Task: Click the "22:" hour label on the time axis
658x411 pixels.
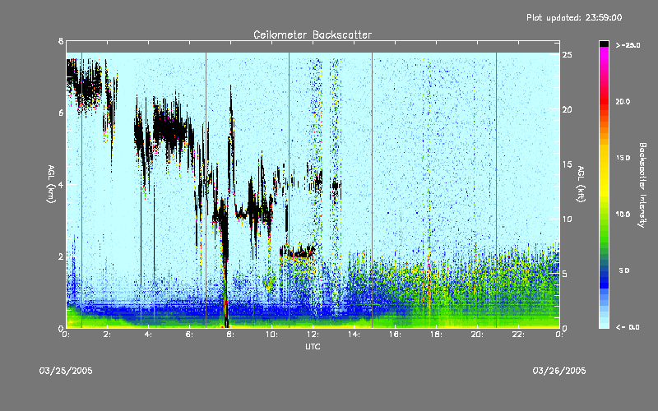Action: (x=518, y=335)
